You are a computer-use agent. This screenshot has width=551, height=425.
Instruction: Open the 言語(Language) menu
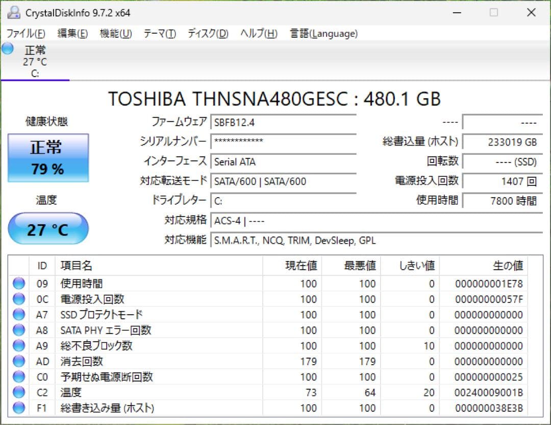[323, 33]
